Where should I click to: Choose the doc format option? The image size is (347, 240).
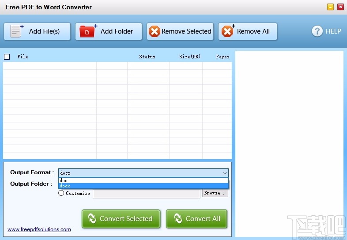(143, 180)
